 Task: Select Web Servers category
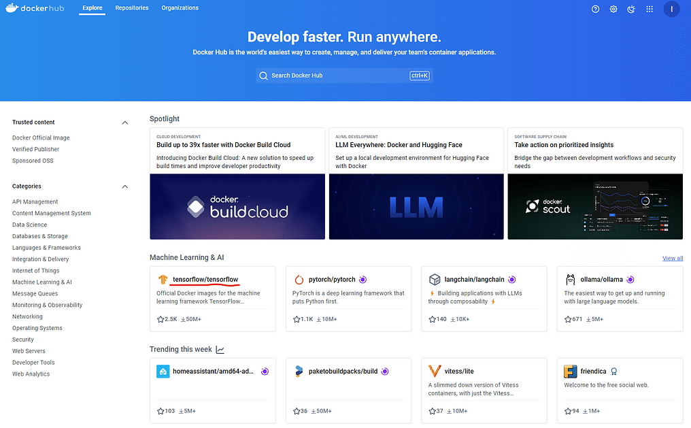tap(29, 350)
